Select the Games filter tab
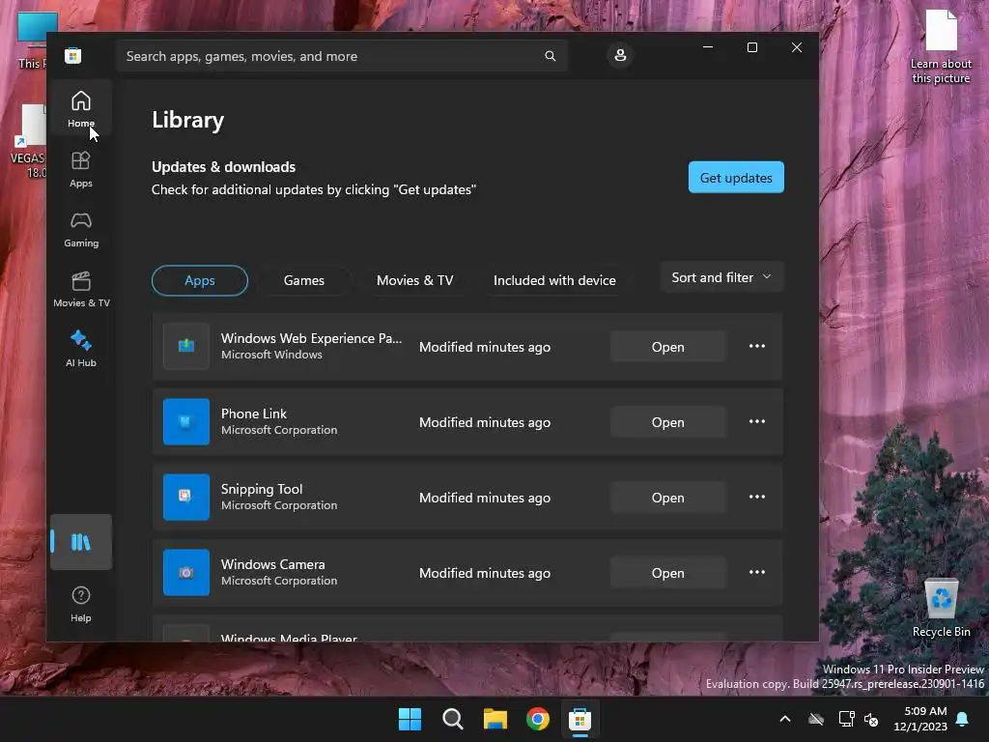Screen dimensions: 989x742 click(304, 280)
